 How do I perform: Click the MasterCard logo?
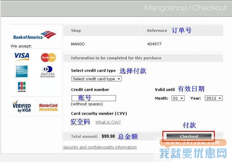(48, 57)
